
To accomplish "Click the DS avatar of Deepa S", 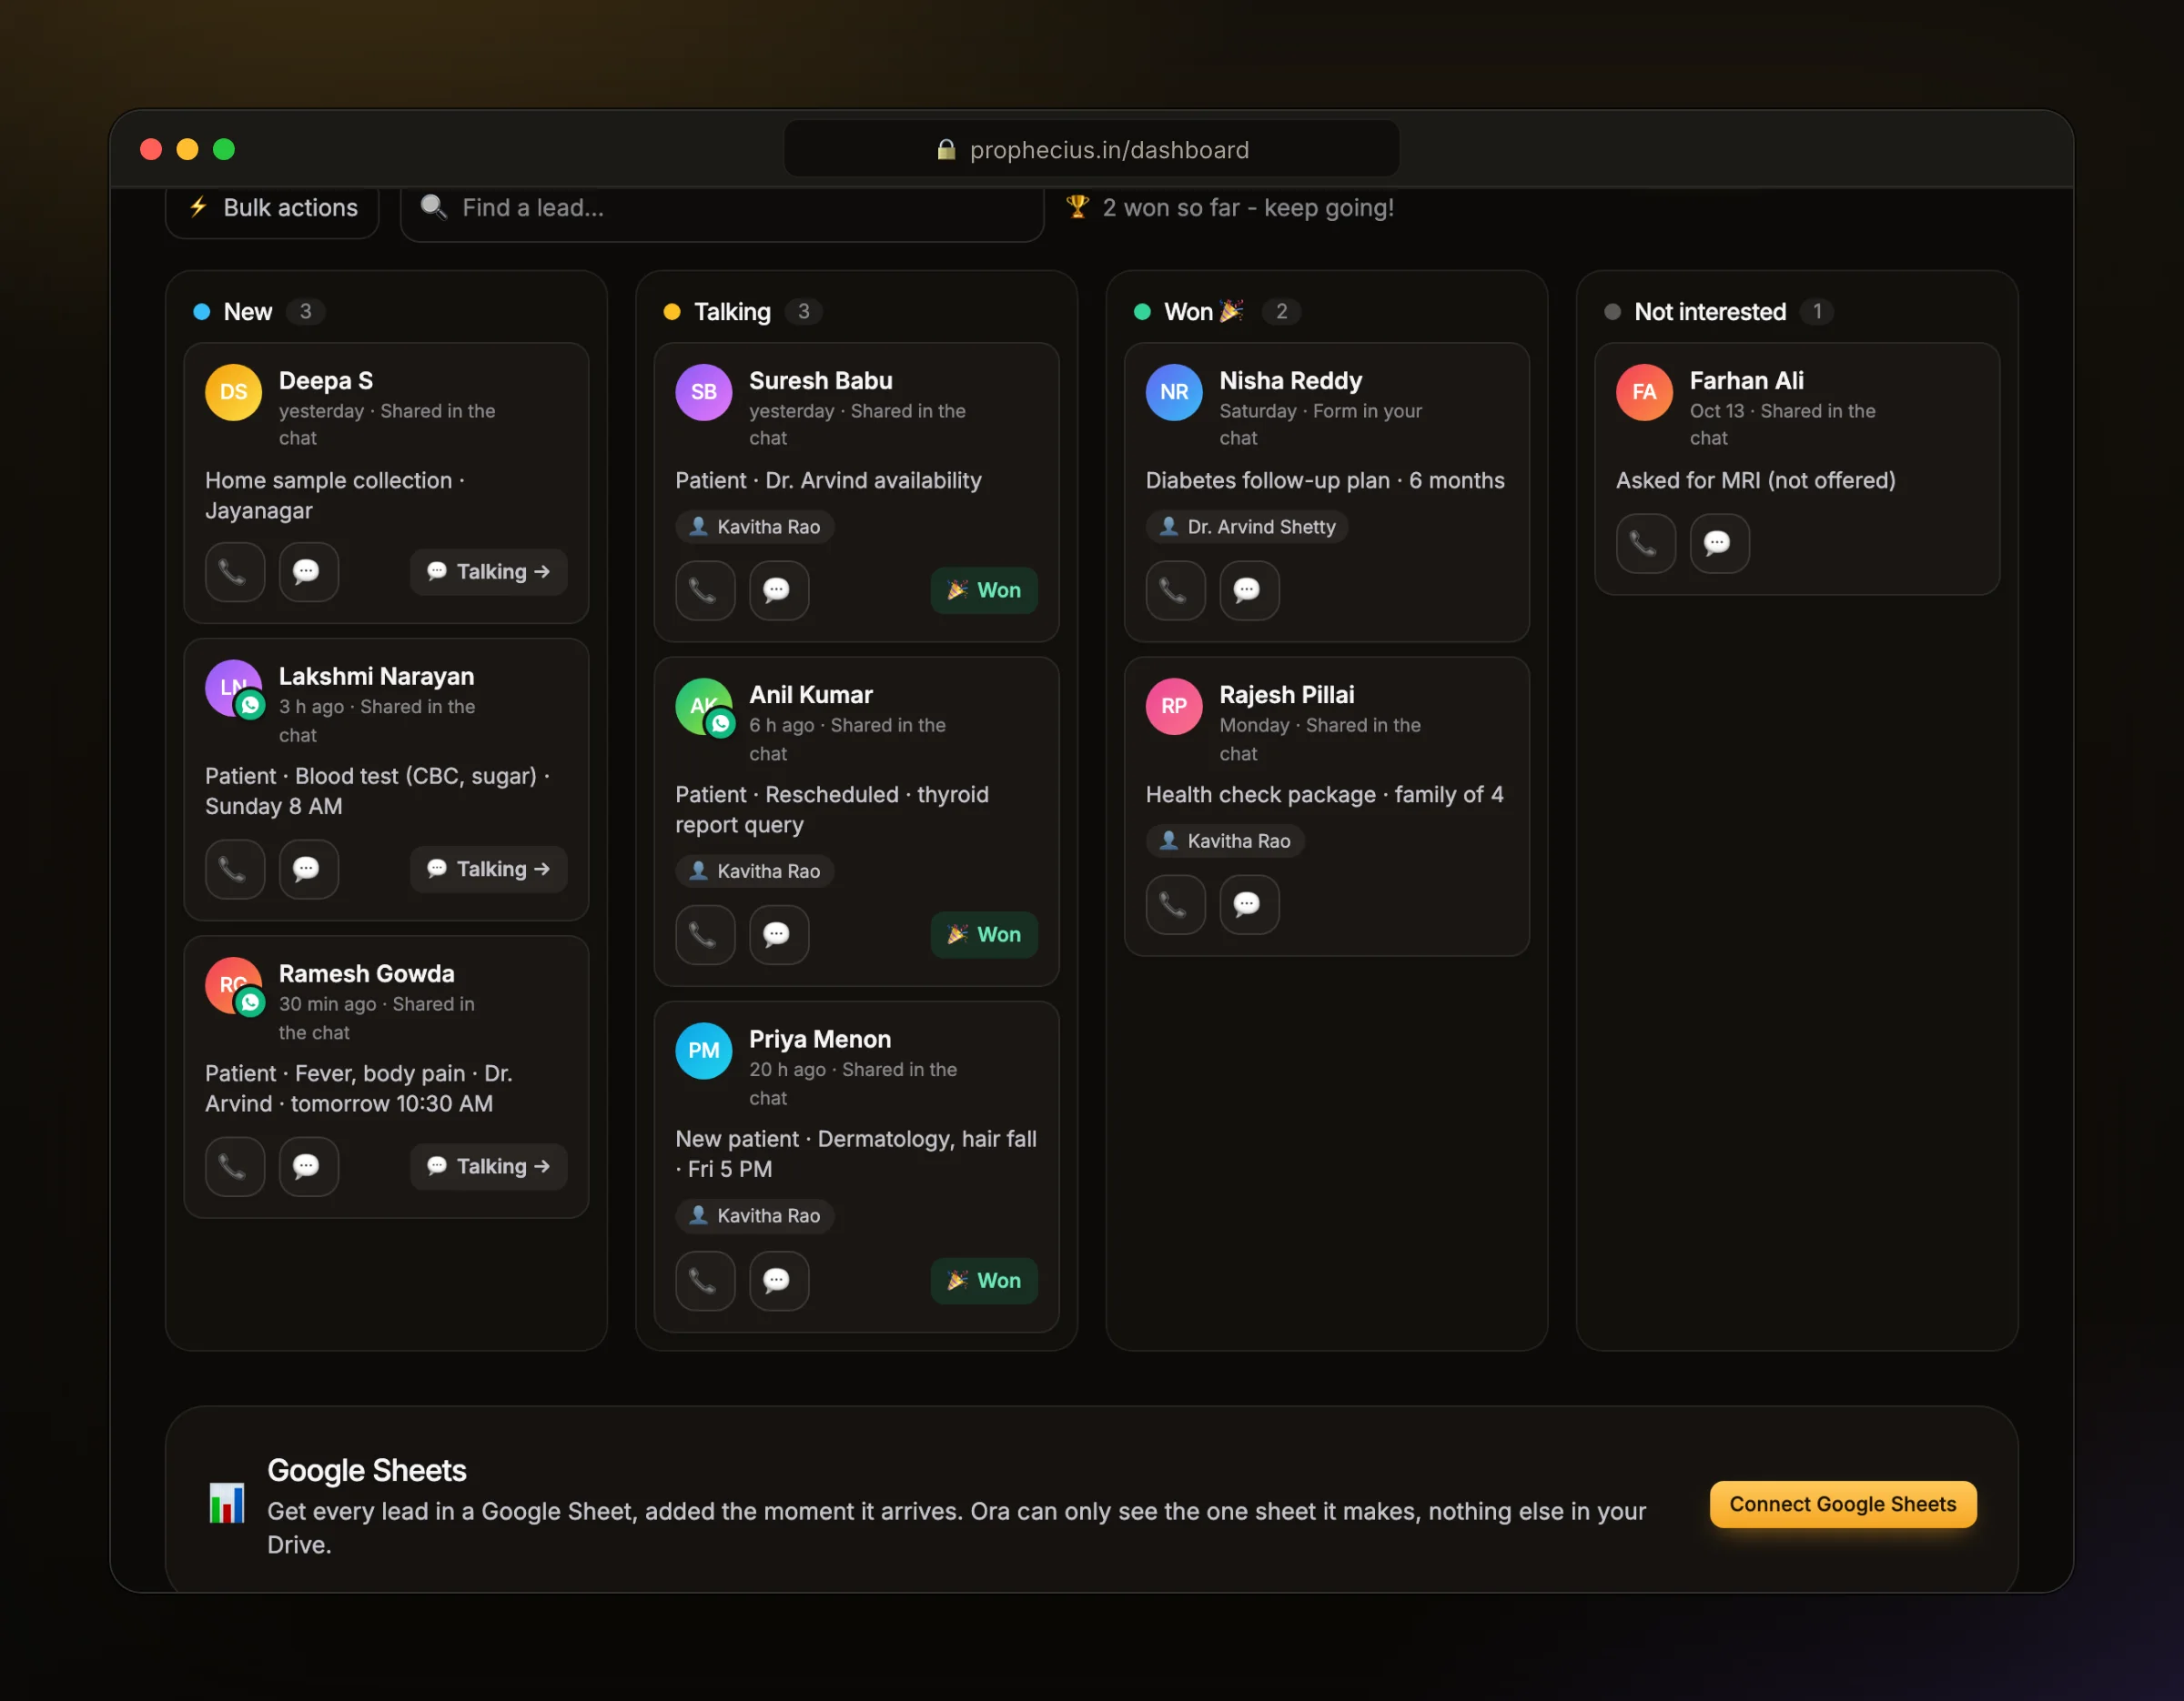I will coord(233,393).
